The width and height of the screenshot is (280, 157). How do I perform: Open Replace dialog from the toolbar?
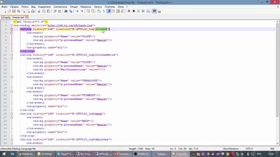tap(71, 11)
